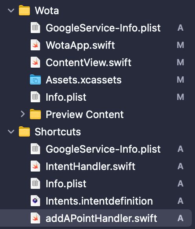Click the Shortcuts folder icon

point(24,131)
